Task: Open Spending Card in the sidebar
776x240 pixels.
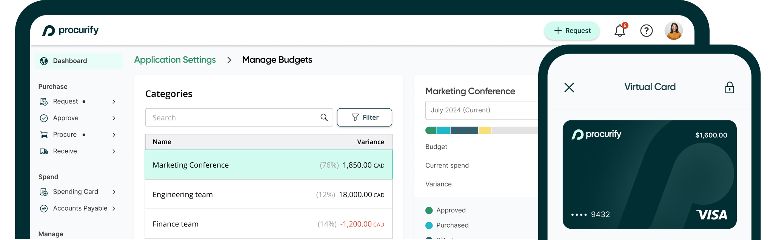Action: (75, 192)
